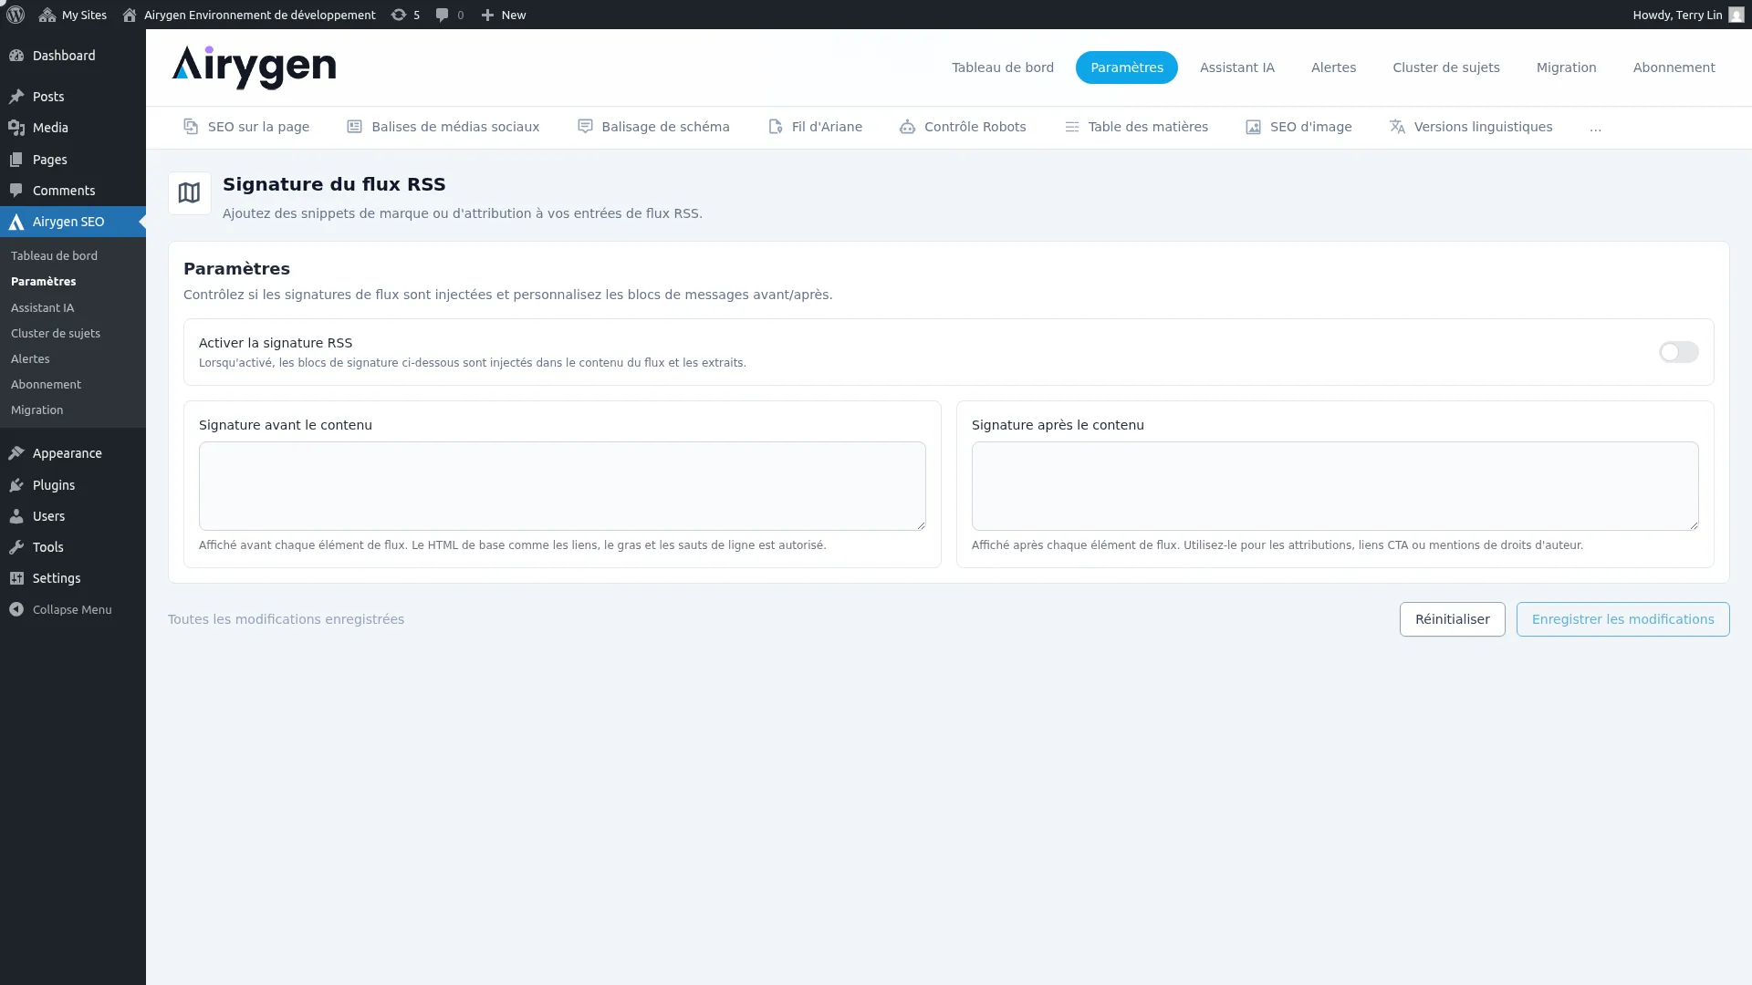Open Migration sidebar submenu link
The image size is (1752, 985).
[x=36, y=410]
